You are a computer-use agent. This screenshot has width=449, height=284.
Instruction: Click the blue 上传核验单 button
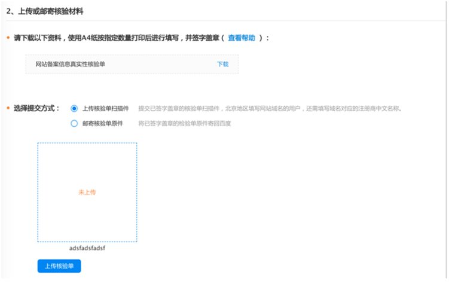59,266
